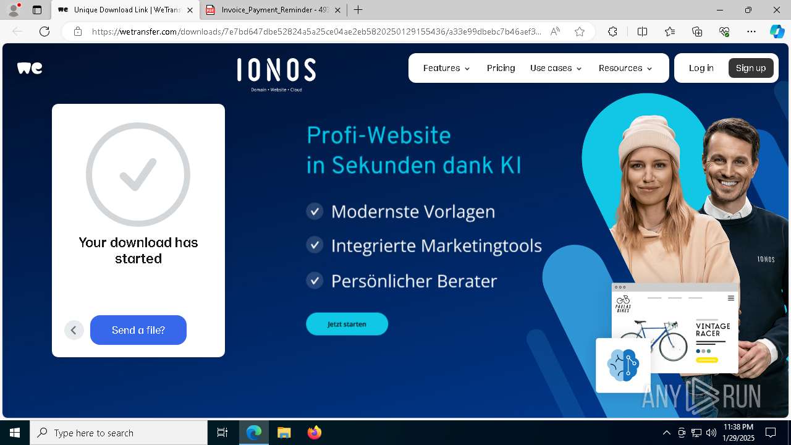Show hidden system tray icons
The height and width of the screenshot is (445, 791).
pyautogui.click(x=666, y=433)
